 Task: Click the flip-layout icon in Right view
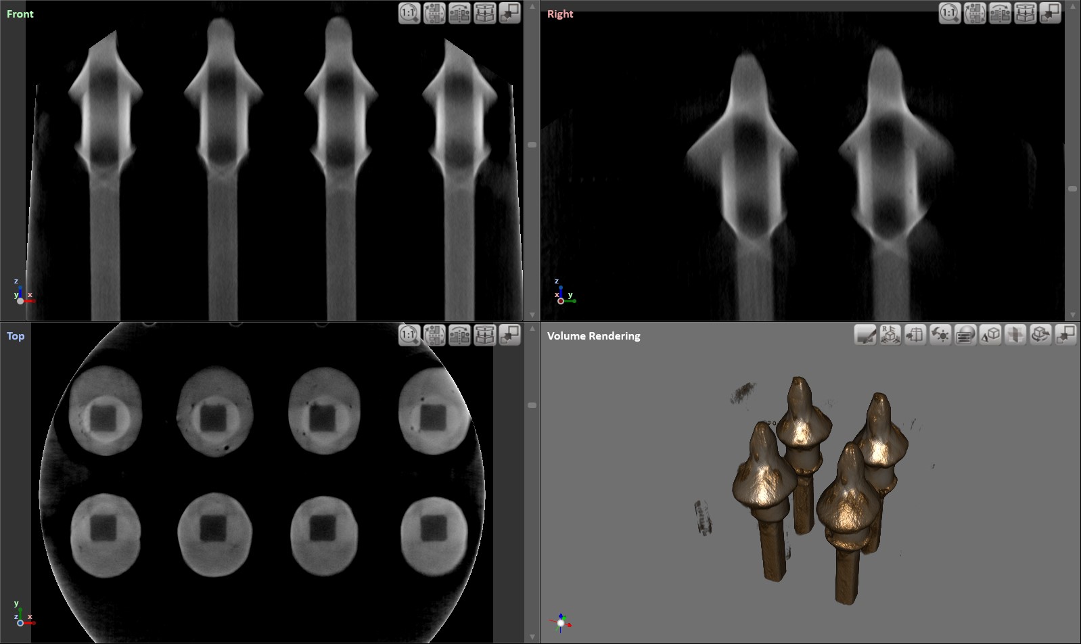coord(1000,14)
